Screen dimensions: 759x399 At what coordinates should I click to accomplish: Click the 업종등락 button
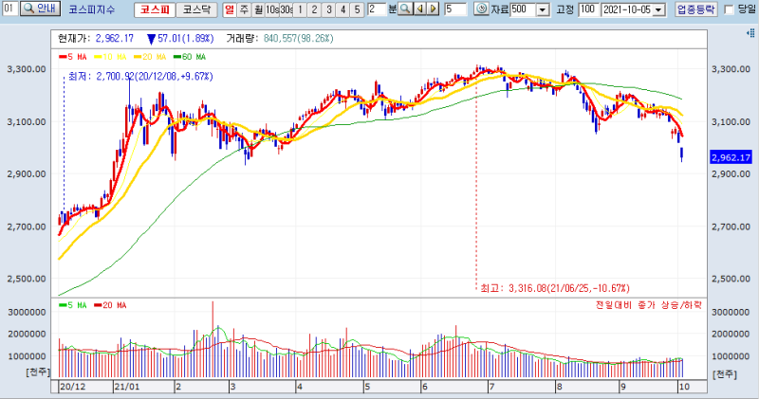coord(696,9)
